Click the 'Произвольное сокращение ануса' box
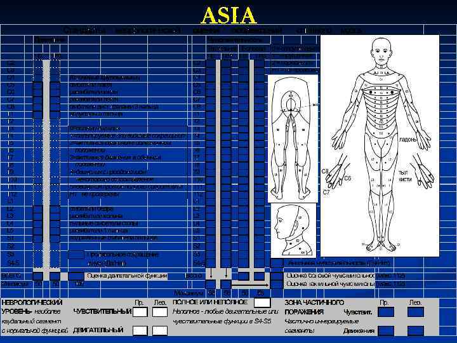The height and width of the screenshot is (343, 457). pyautogui.click(x=76, y=255)
